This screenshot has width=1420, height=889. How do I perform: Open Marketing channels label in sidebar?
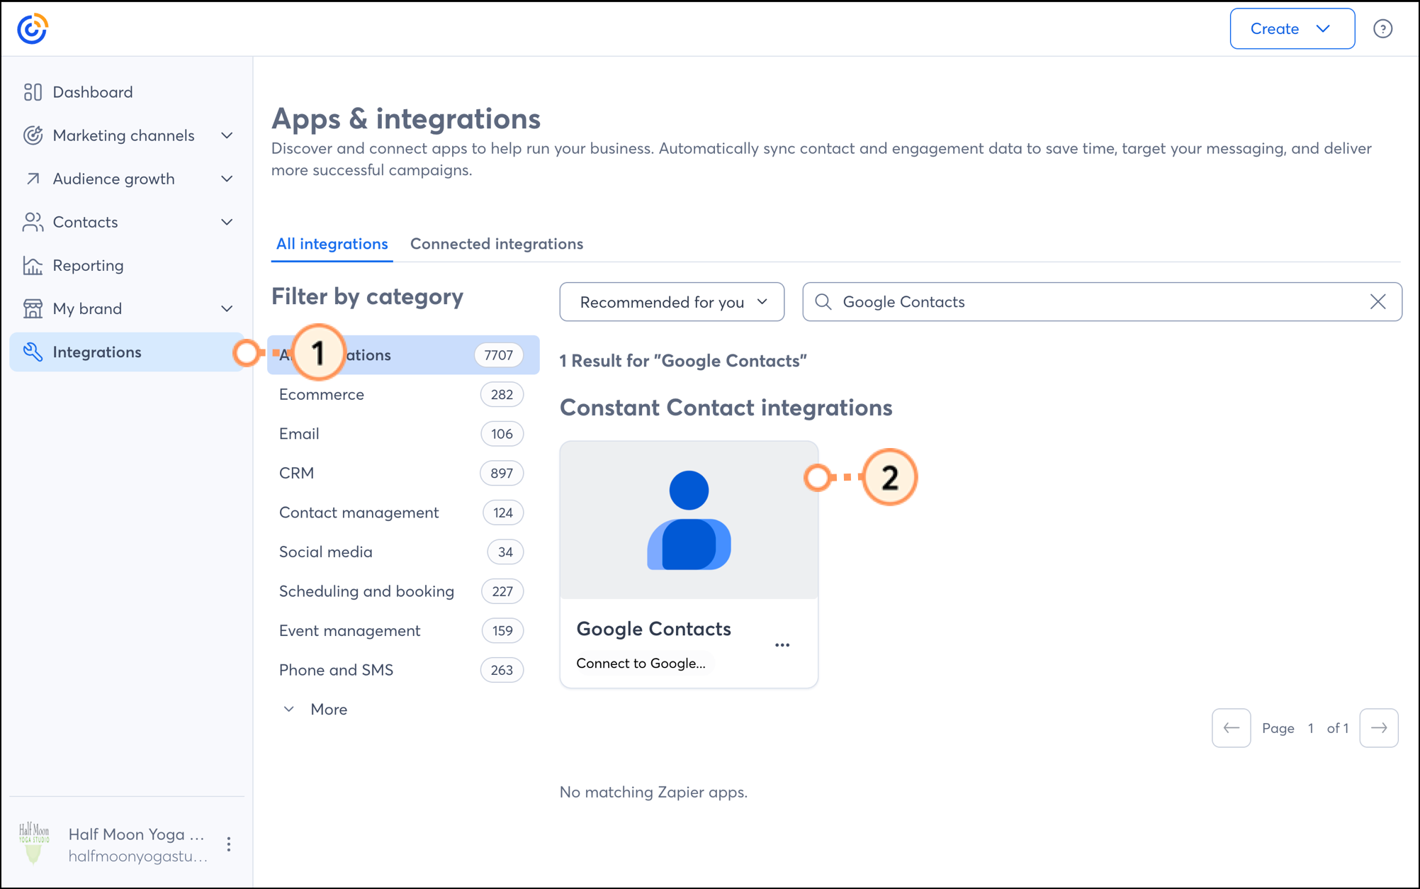click(123, 135)
